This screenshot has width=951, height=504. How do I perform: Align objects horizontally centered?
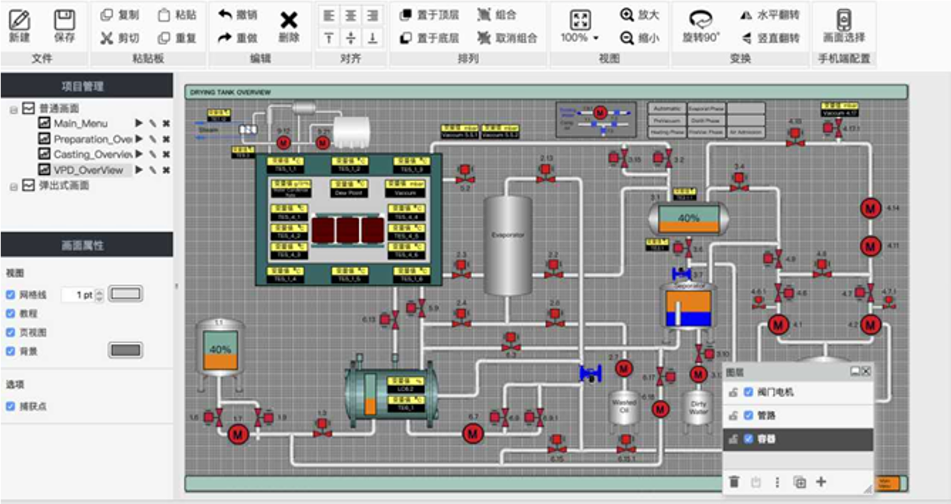[351, 15]
